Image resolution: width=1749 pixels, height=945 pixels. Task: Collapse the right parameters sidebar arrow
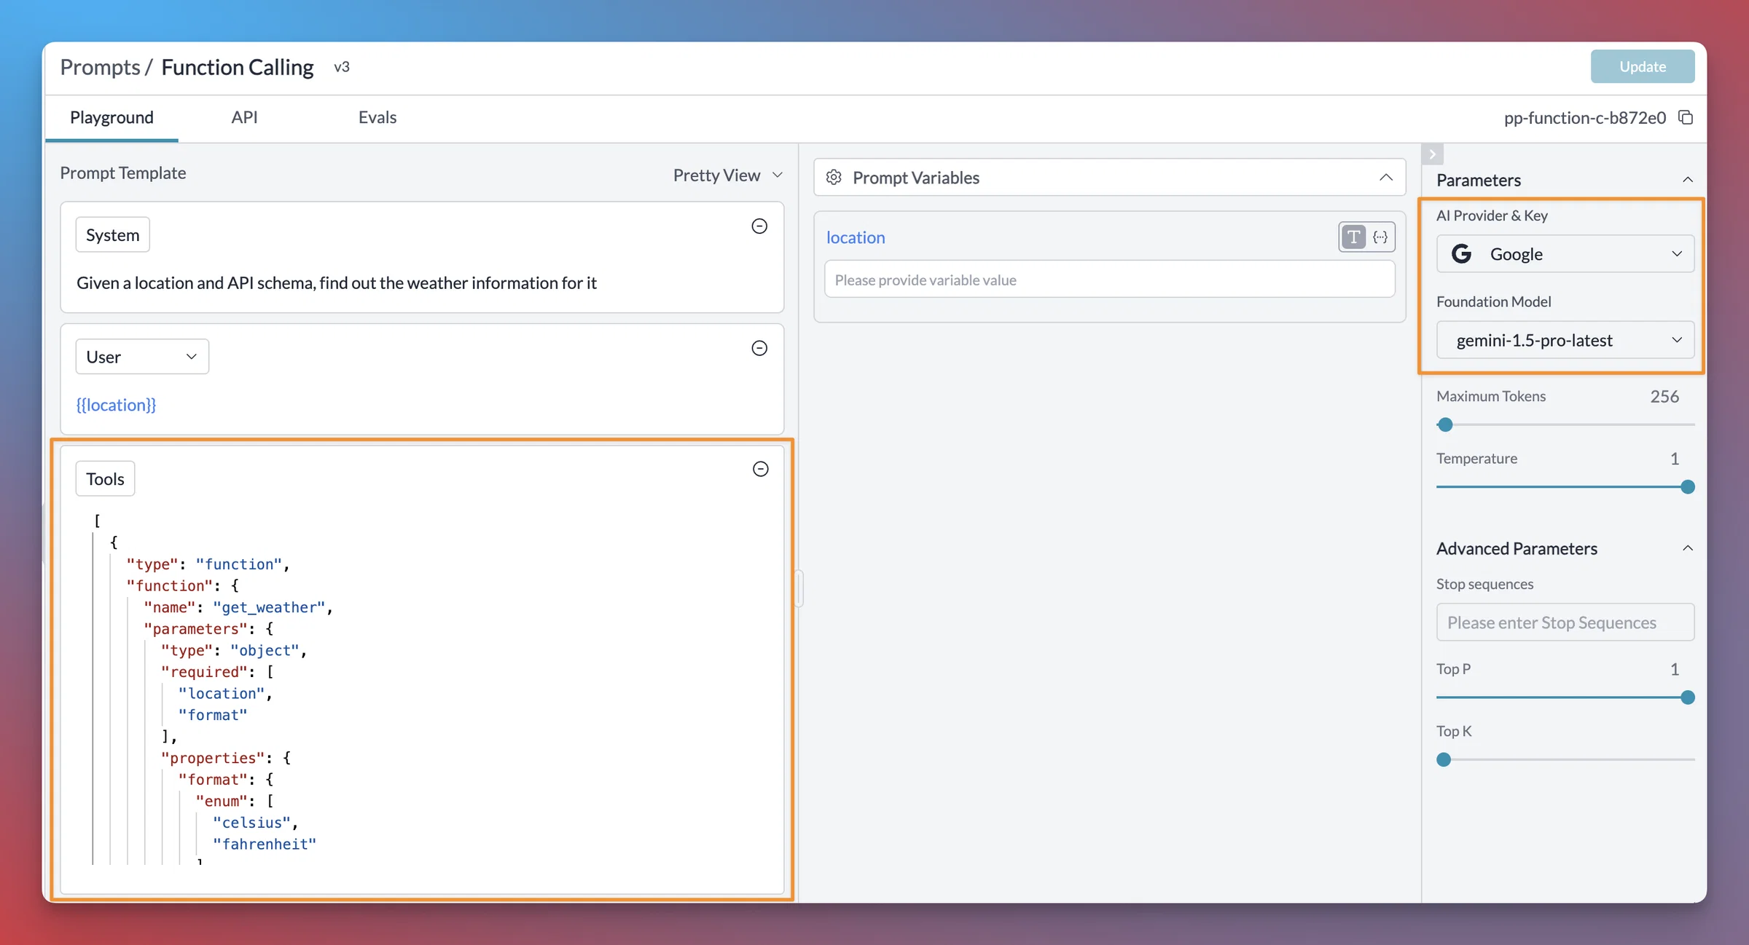tap(1432, 154)
